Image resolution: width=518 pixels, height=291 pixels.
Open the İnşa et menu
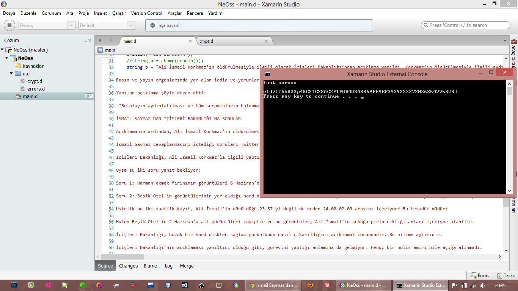[x=100, y=13]
